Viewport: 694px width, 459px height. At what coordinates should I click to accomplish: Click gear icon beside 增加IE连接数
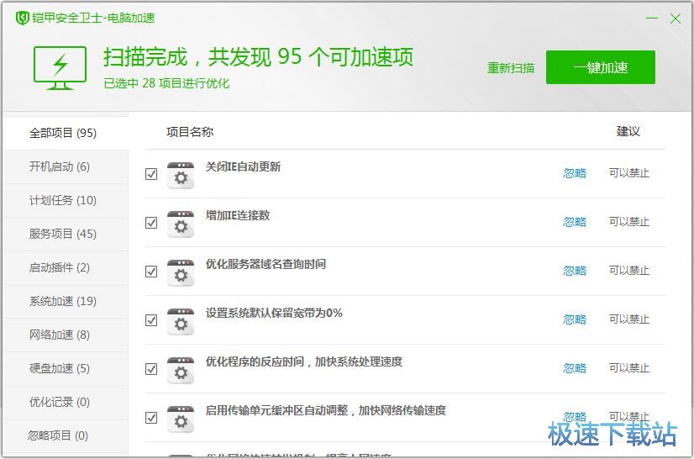(181, 224)
